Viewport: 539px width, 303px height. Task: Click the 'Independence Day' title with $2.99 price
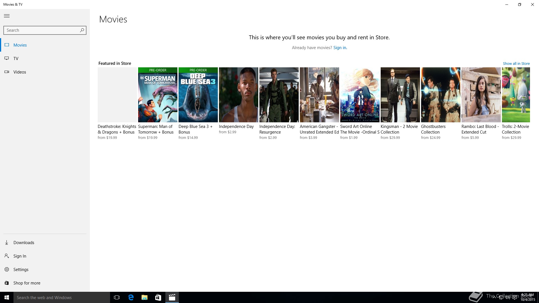point(236,127)
